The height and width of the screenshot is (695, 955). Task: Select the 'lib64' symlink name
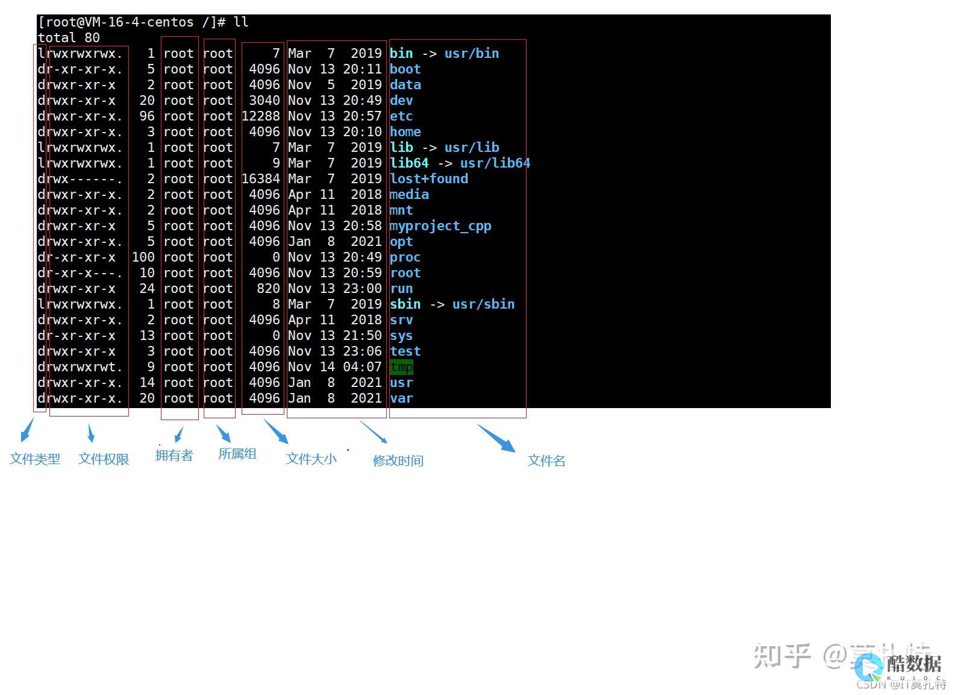pos(409,163)
